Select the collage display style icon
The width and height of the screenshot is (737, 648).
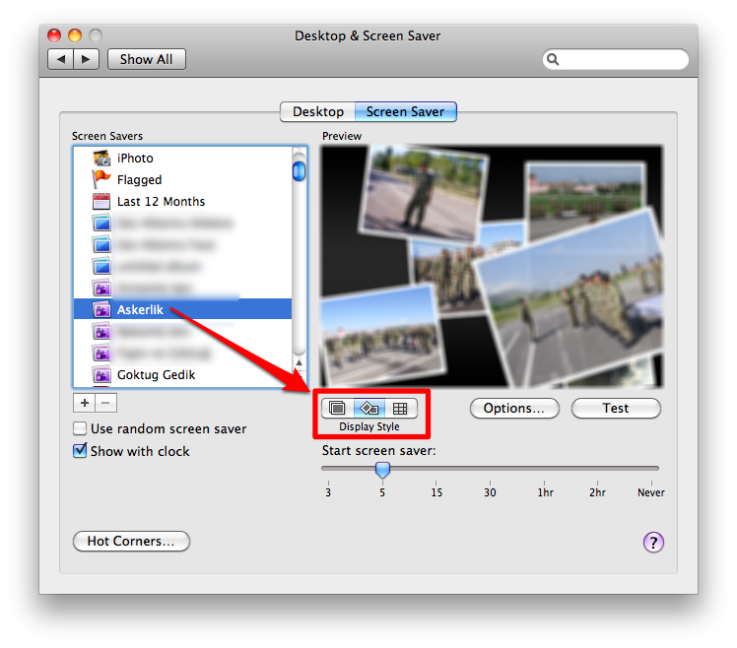369,408
